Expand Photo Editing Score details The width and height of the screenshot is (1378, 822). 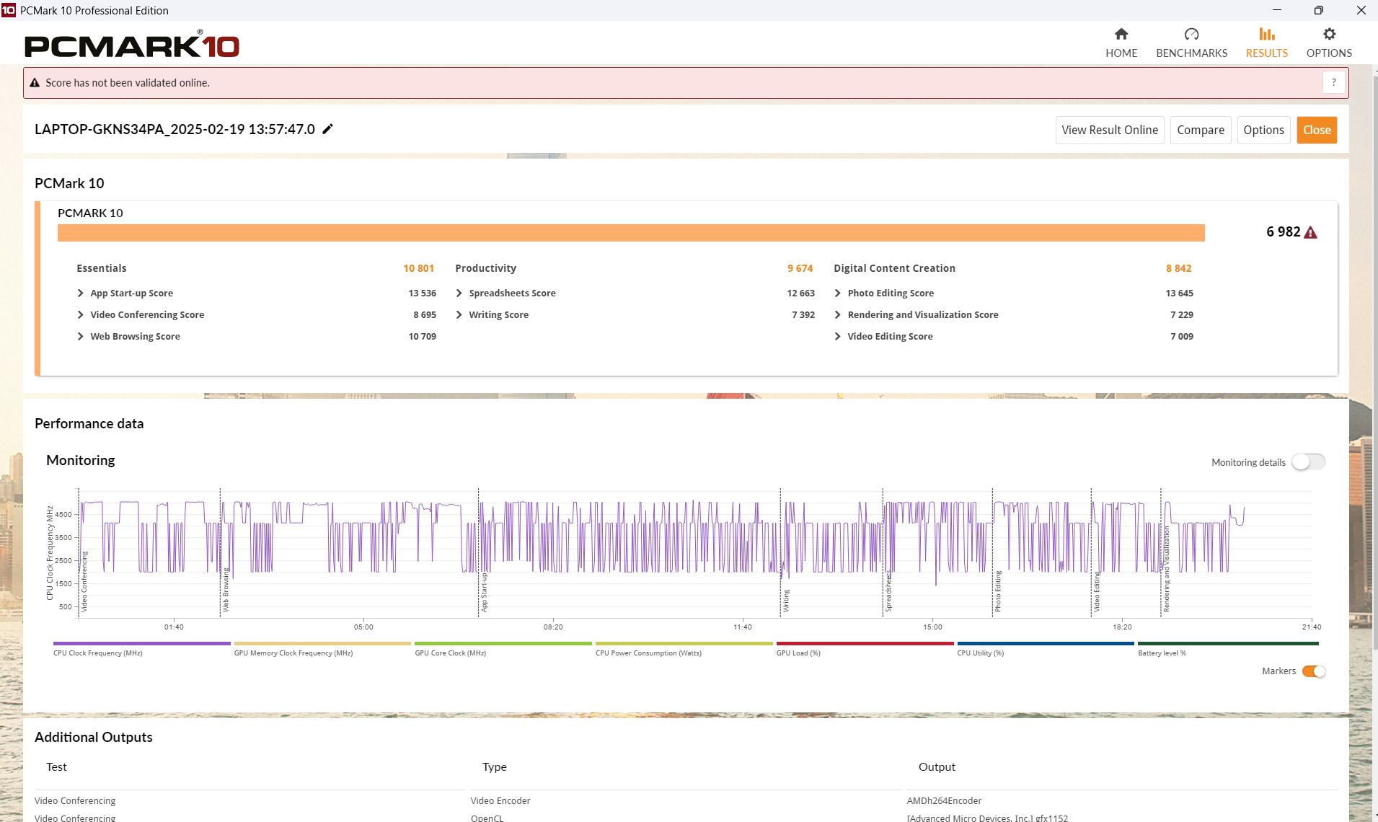(838, 293)
